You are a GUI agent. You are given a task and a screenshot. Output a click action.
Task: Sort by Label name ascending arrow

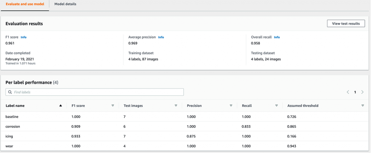61,106
